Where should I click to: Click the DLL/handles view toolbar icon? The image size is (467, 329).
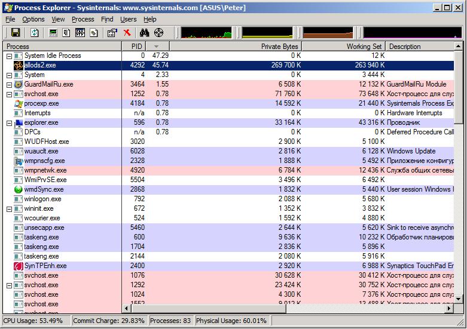tap(93, 32)
